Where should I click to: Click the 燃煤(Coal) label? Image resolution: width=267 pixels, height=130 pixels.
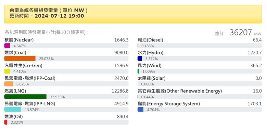click(15, 53)
